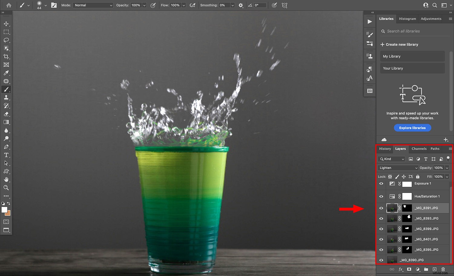Click the foreground color swatch

[4, 210]
